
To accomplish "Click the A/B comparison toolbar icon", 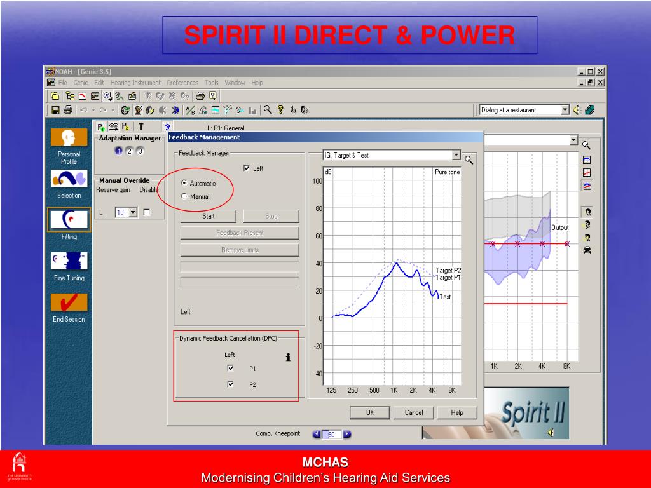I will pos(190,110).
